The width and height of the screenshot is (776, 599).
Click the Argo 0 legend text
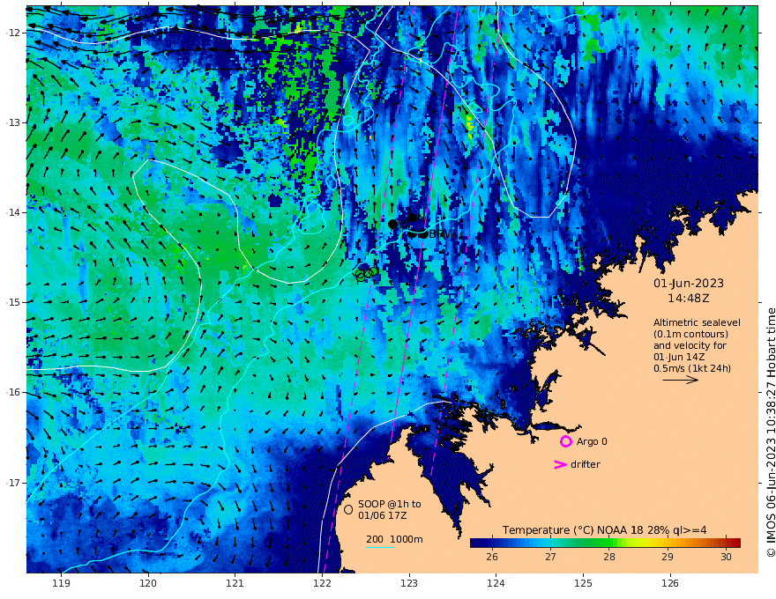(x=592, y=441)
